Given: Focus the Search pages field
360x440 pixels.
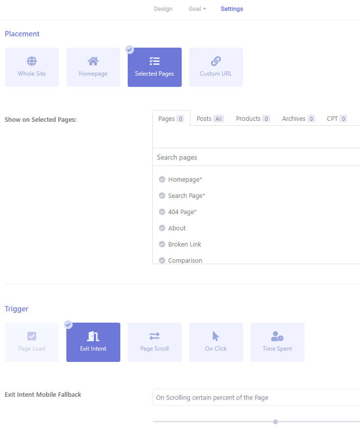Looking at the screenshot, I should pyautogui.click(x=256, y=157).
